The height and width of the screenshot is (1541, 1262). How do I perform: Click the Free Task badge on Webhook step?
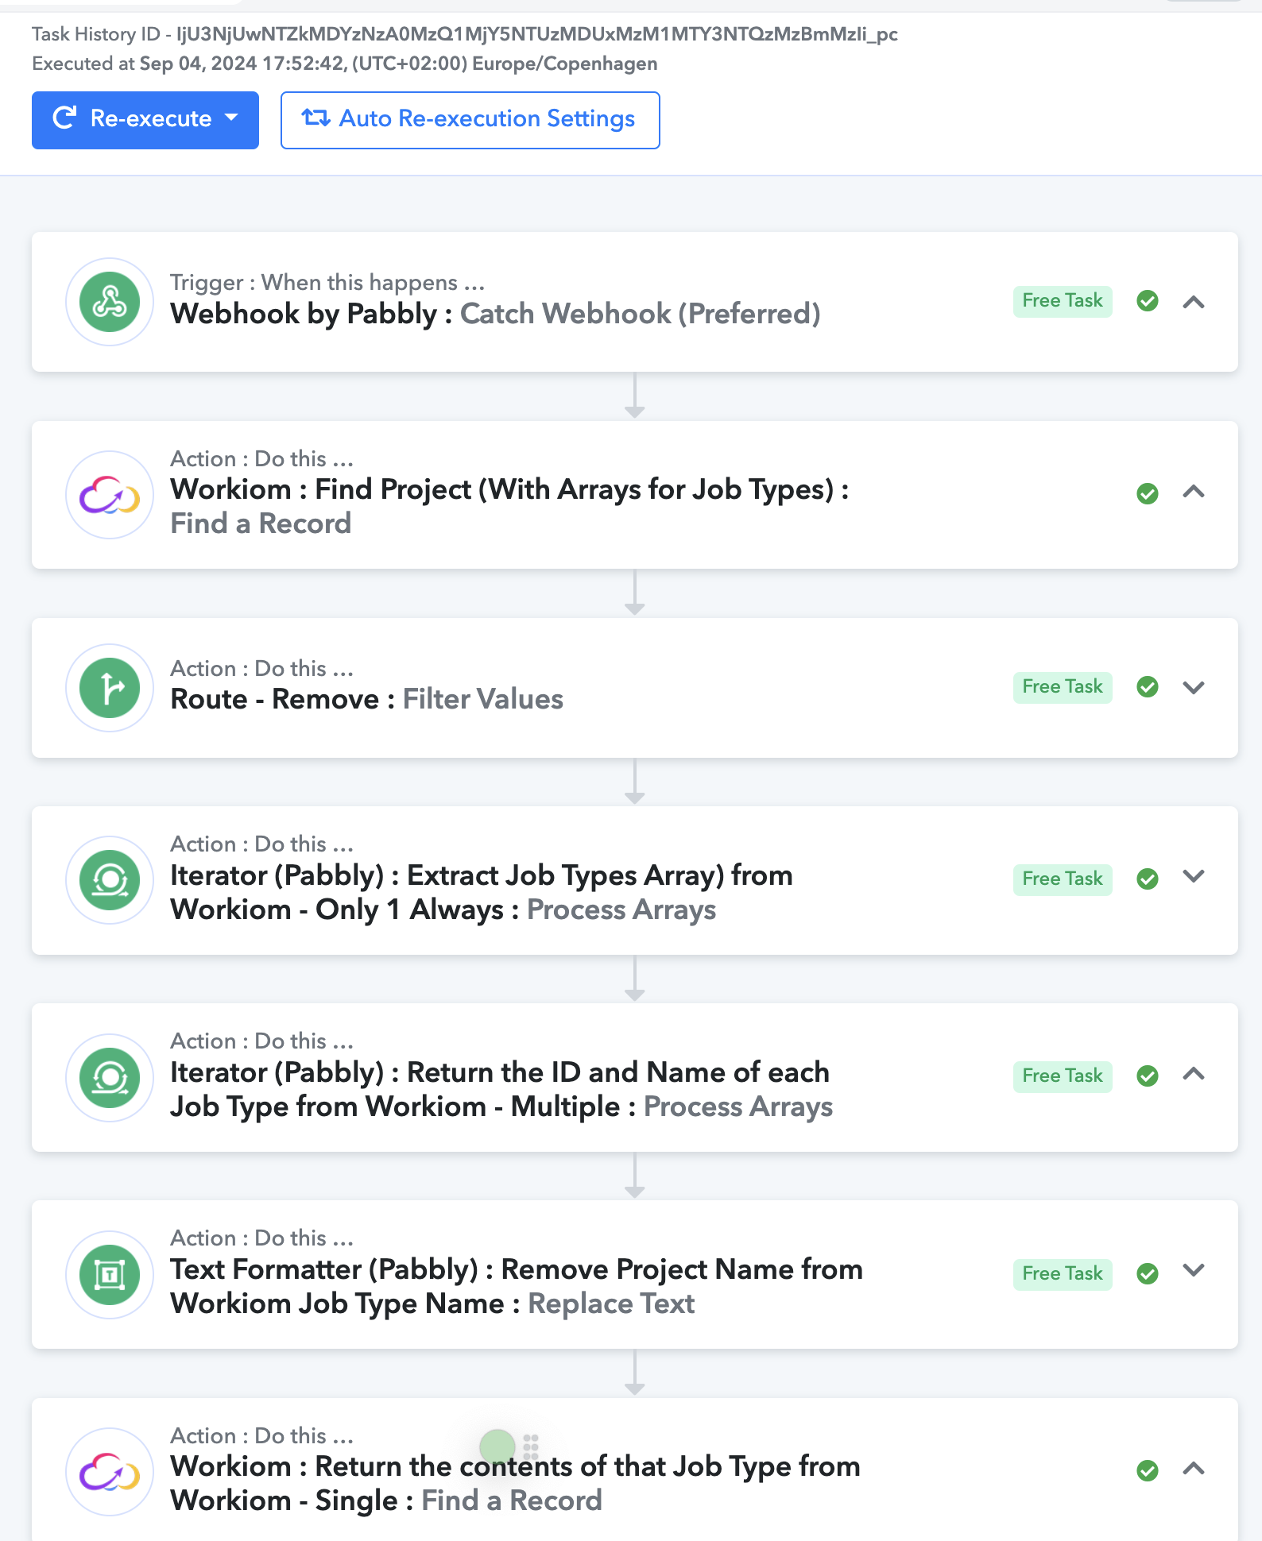coord(1063,301)
